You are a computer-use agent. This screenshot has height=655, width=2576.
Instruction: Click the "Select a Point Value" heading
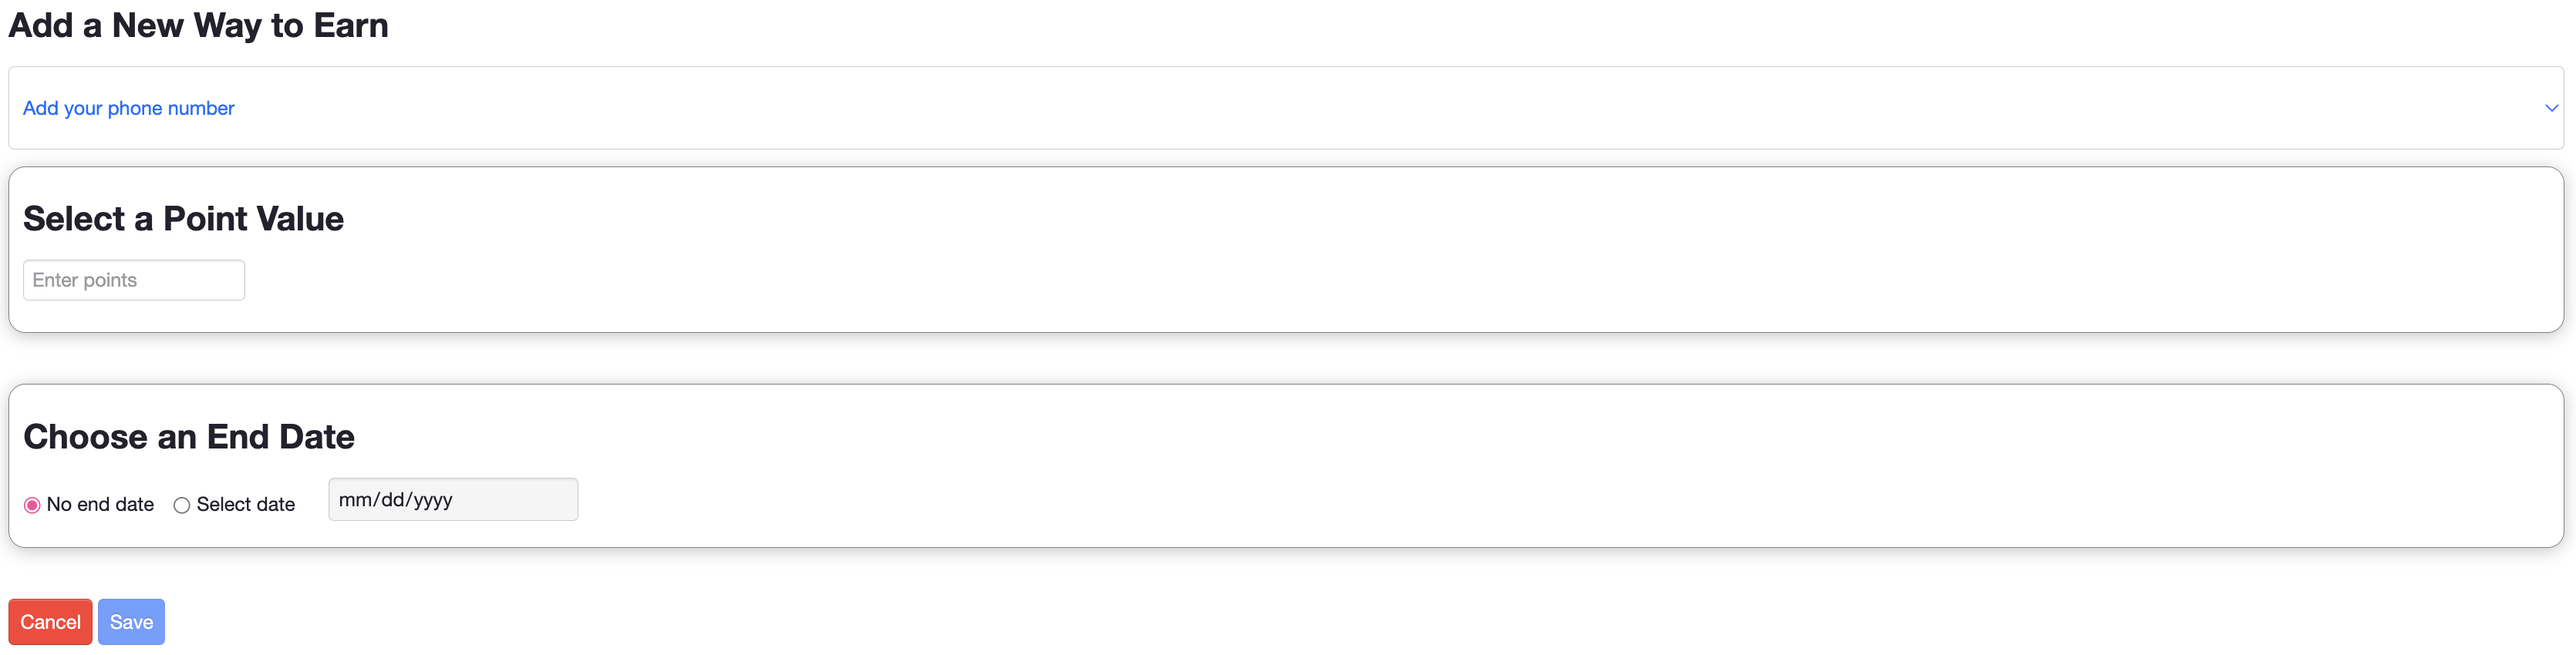(x=183, y=219)
